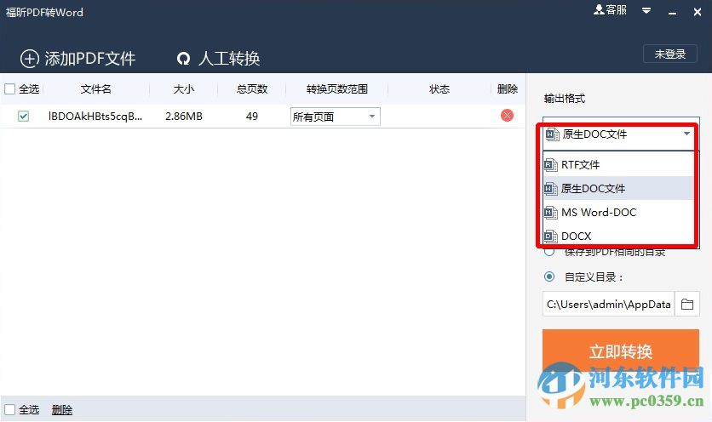Click the output path input field

coord(609,304)
